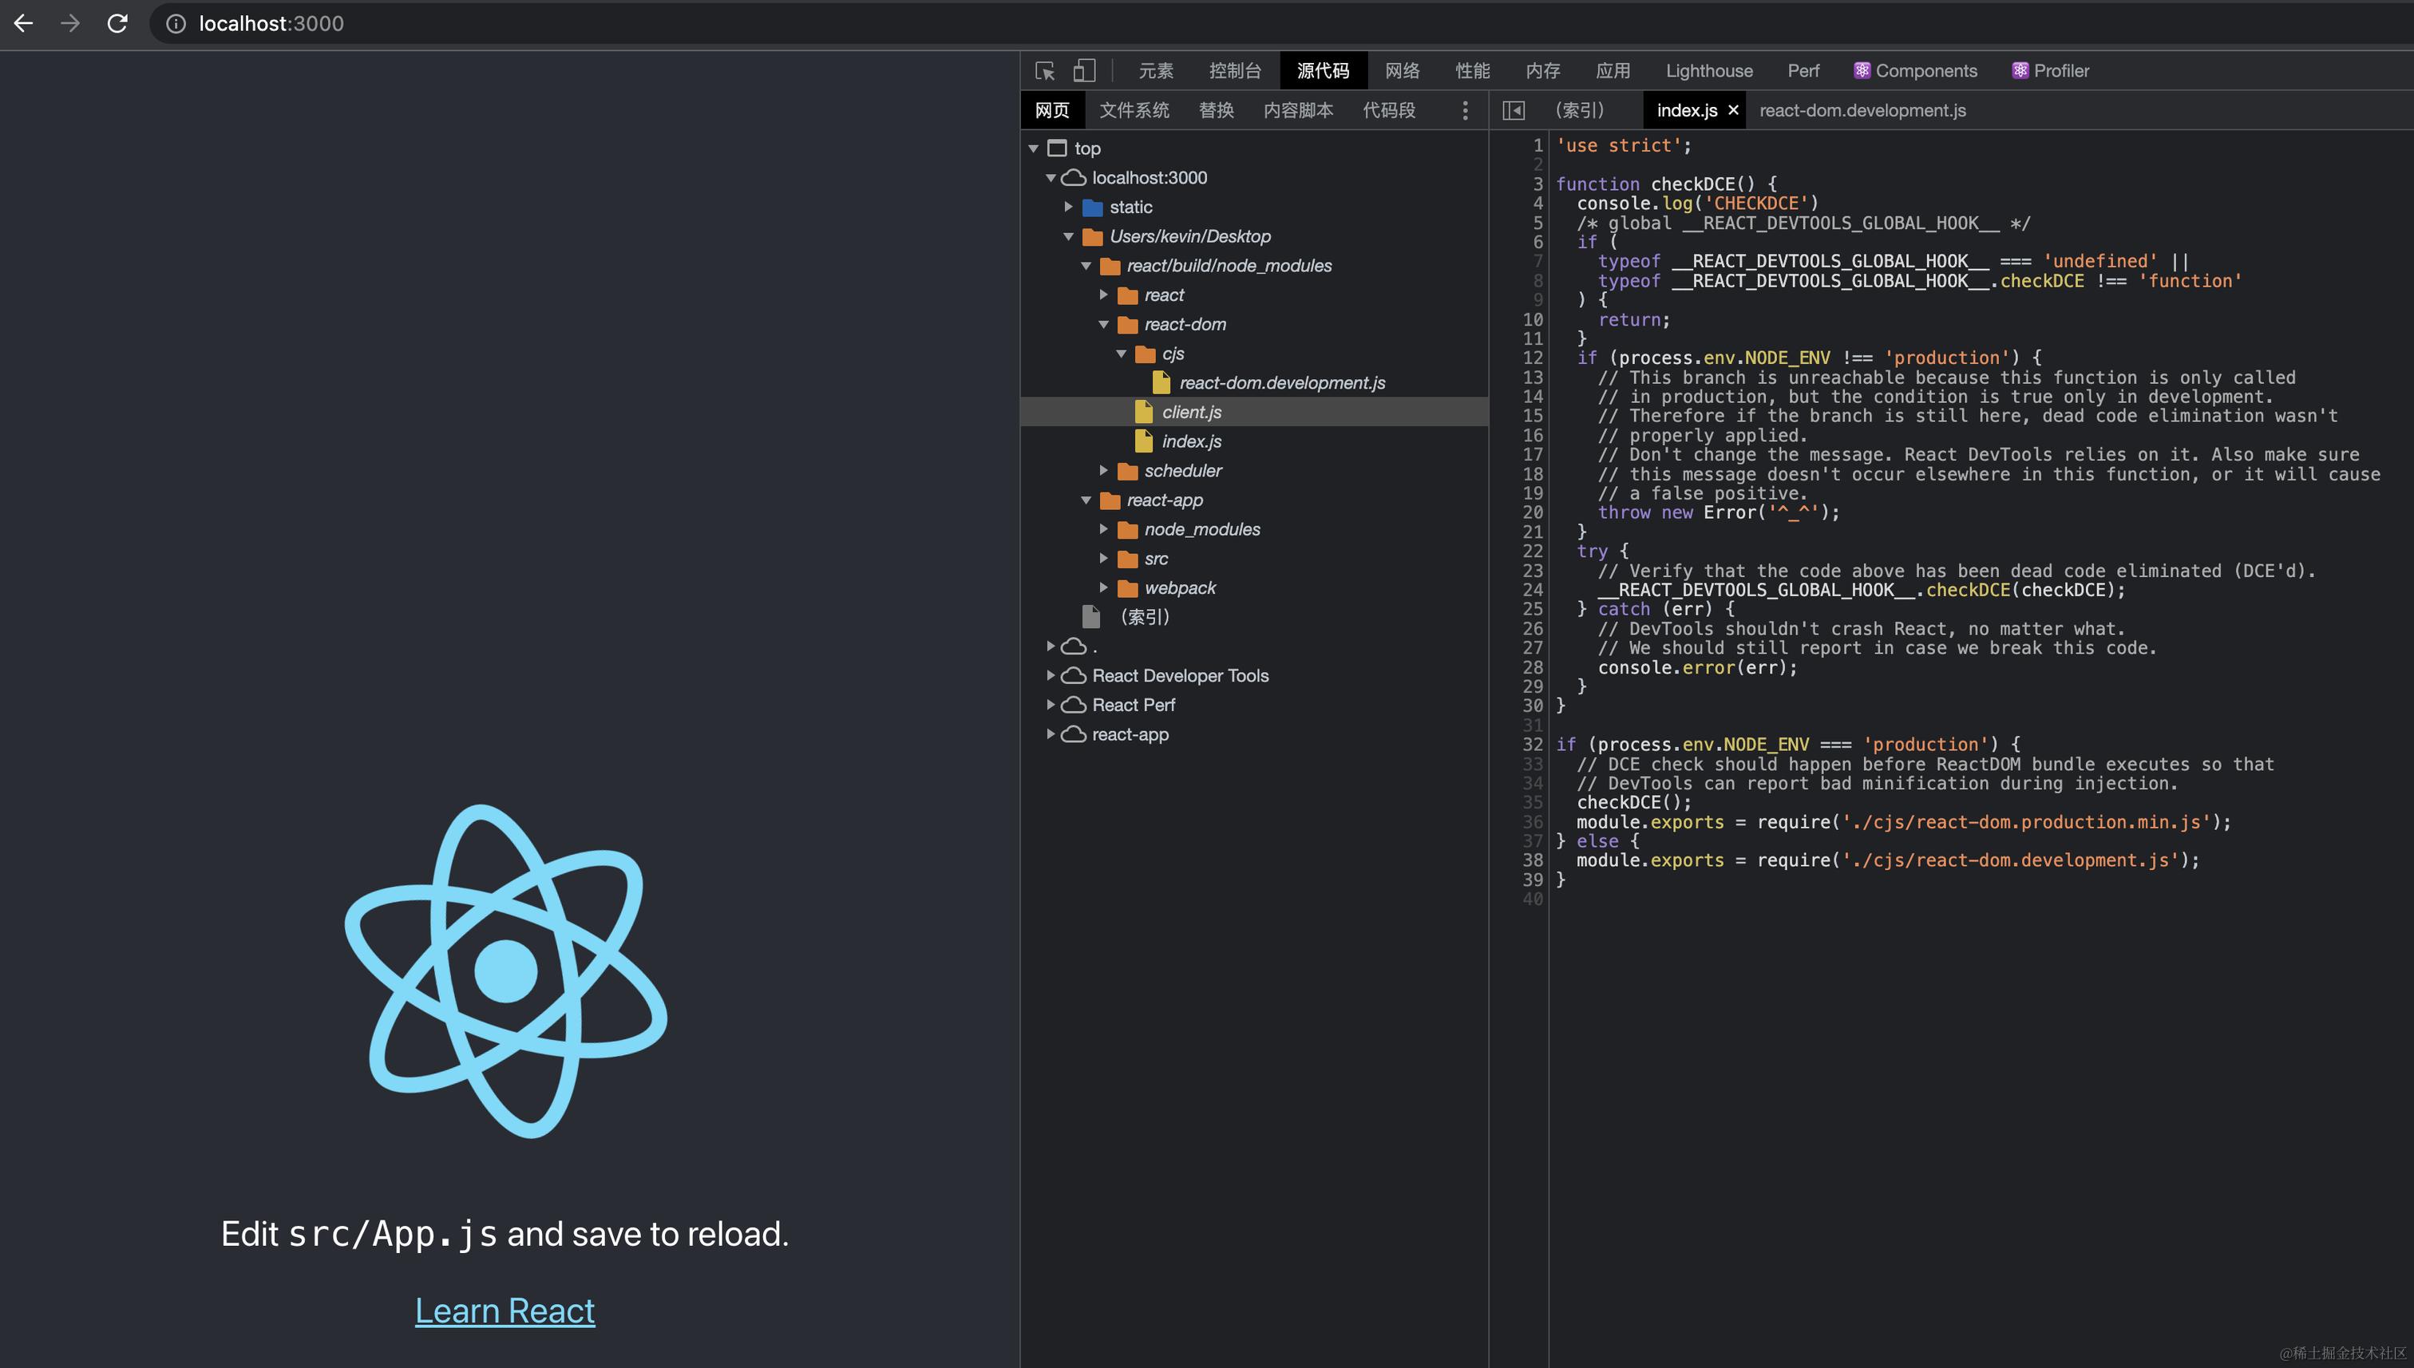
Task: Click the react-dom folder icon
Action: pyautogui.click(x=1128, y=324)
